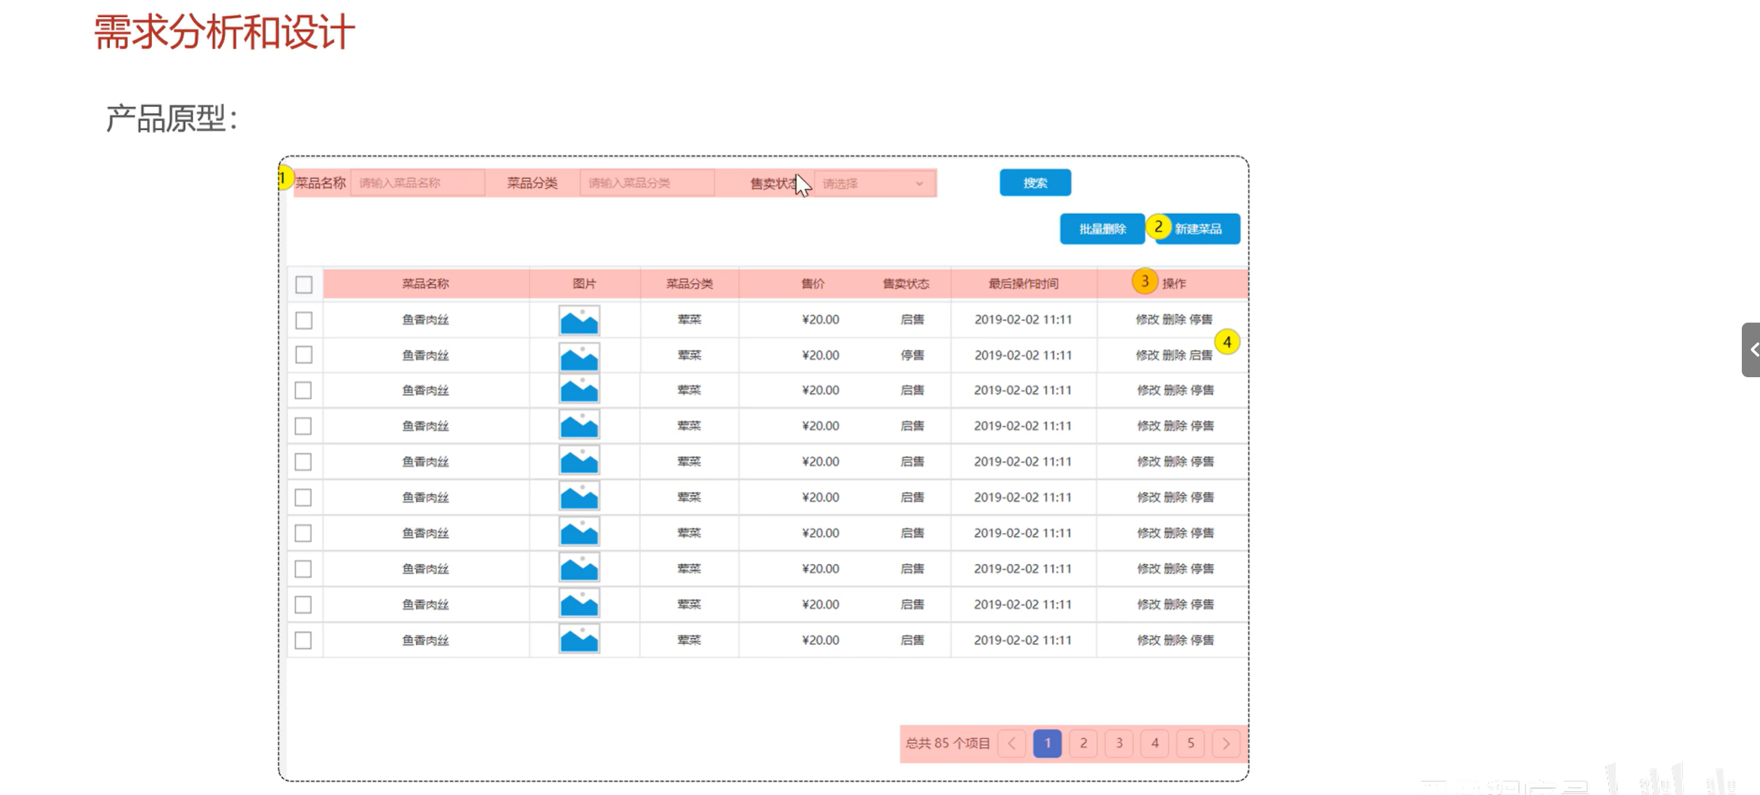This screenshot has height=795, width=1760.
Task: Go to previous page using left arrow
Action: pos(1012,743)
